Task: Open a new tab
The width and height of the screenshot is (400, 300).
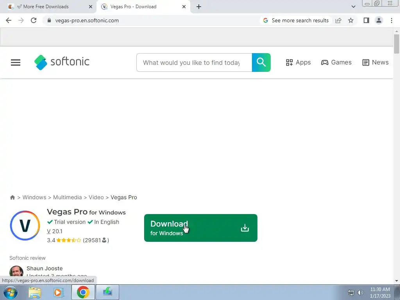Action: 199,7
